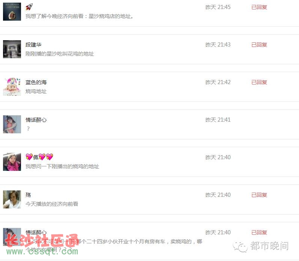Open the question mark message from 情话醉心
This screenshot has height=261, width=299.
point(28,129)
